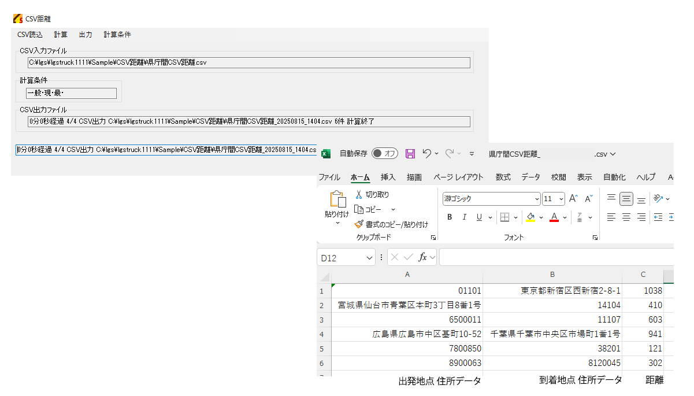The width and height of the screenshot is (694, 396).
Task: Click the cut scissors icon
Action: (x=359, y=195)
